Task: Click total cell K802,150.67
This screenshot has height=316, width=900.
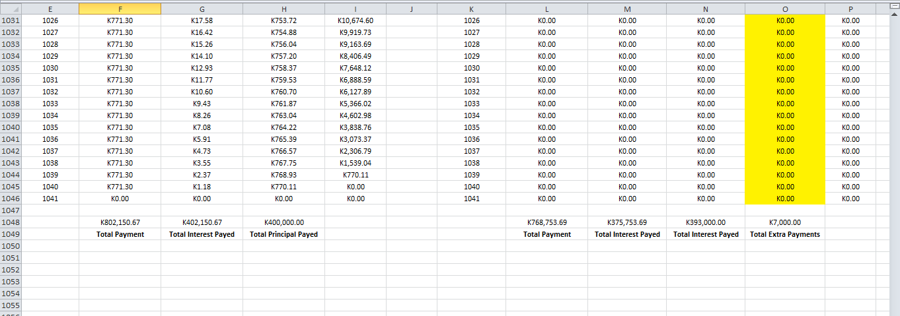Action: tap(120, 222)
